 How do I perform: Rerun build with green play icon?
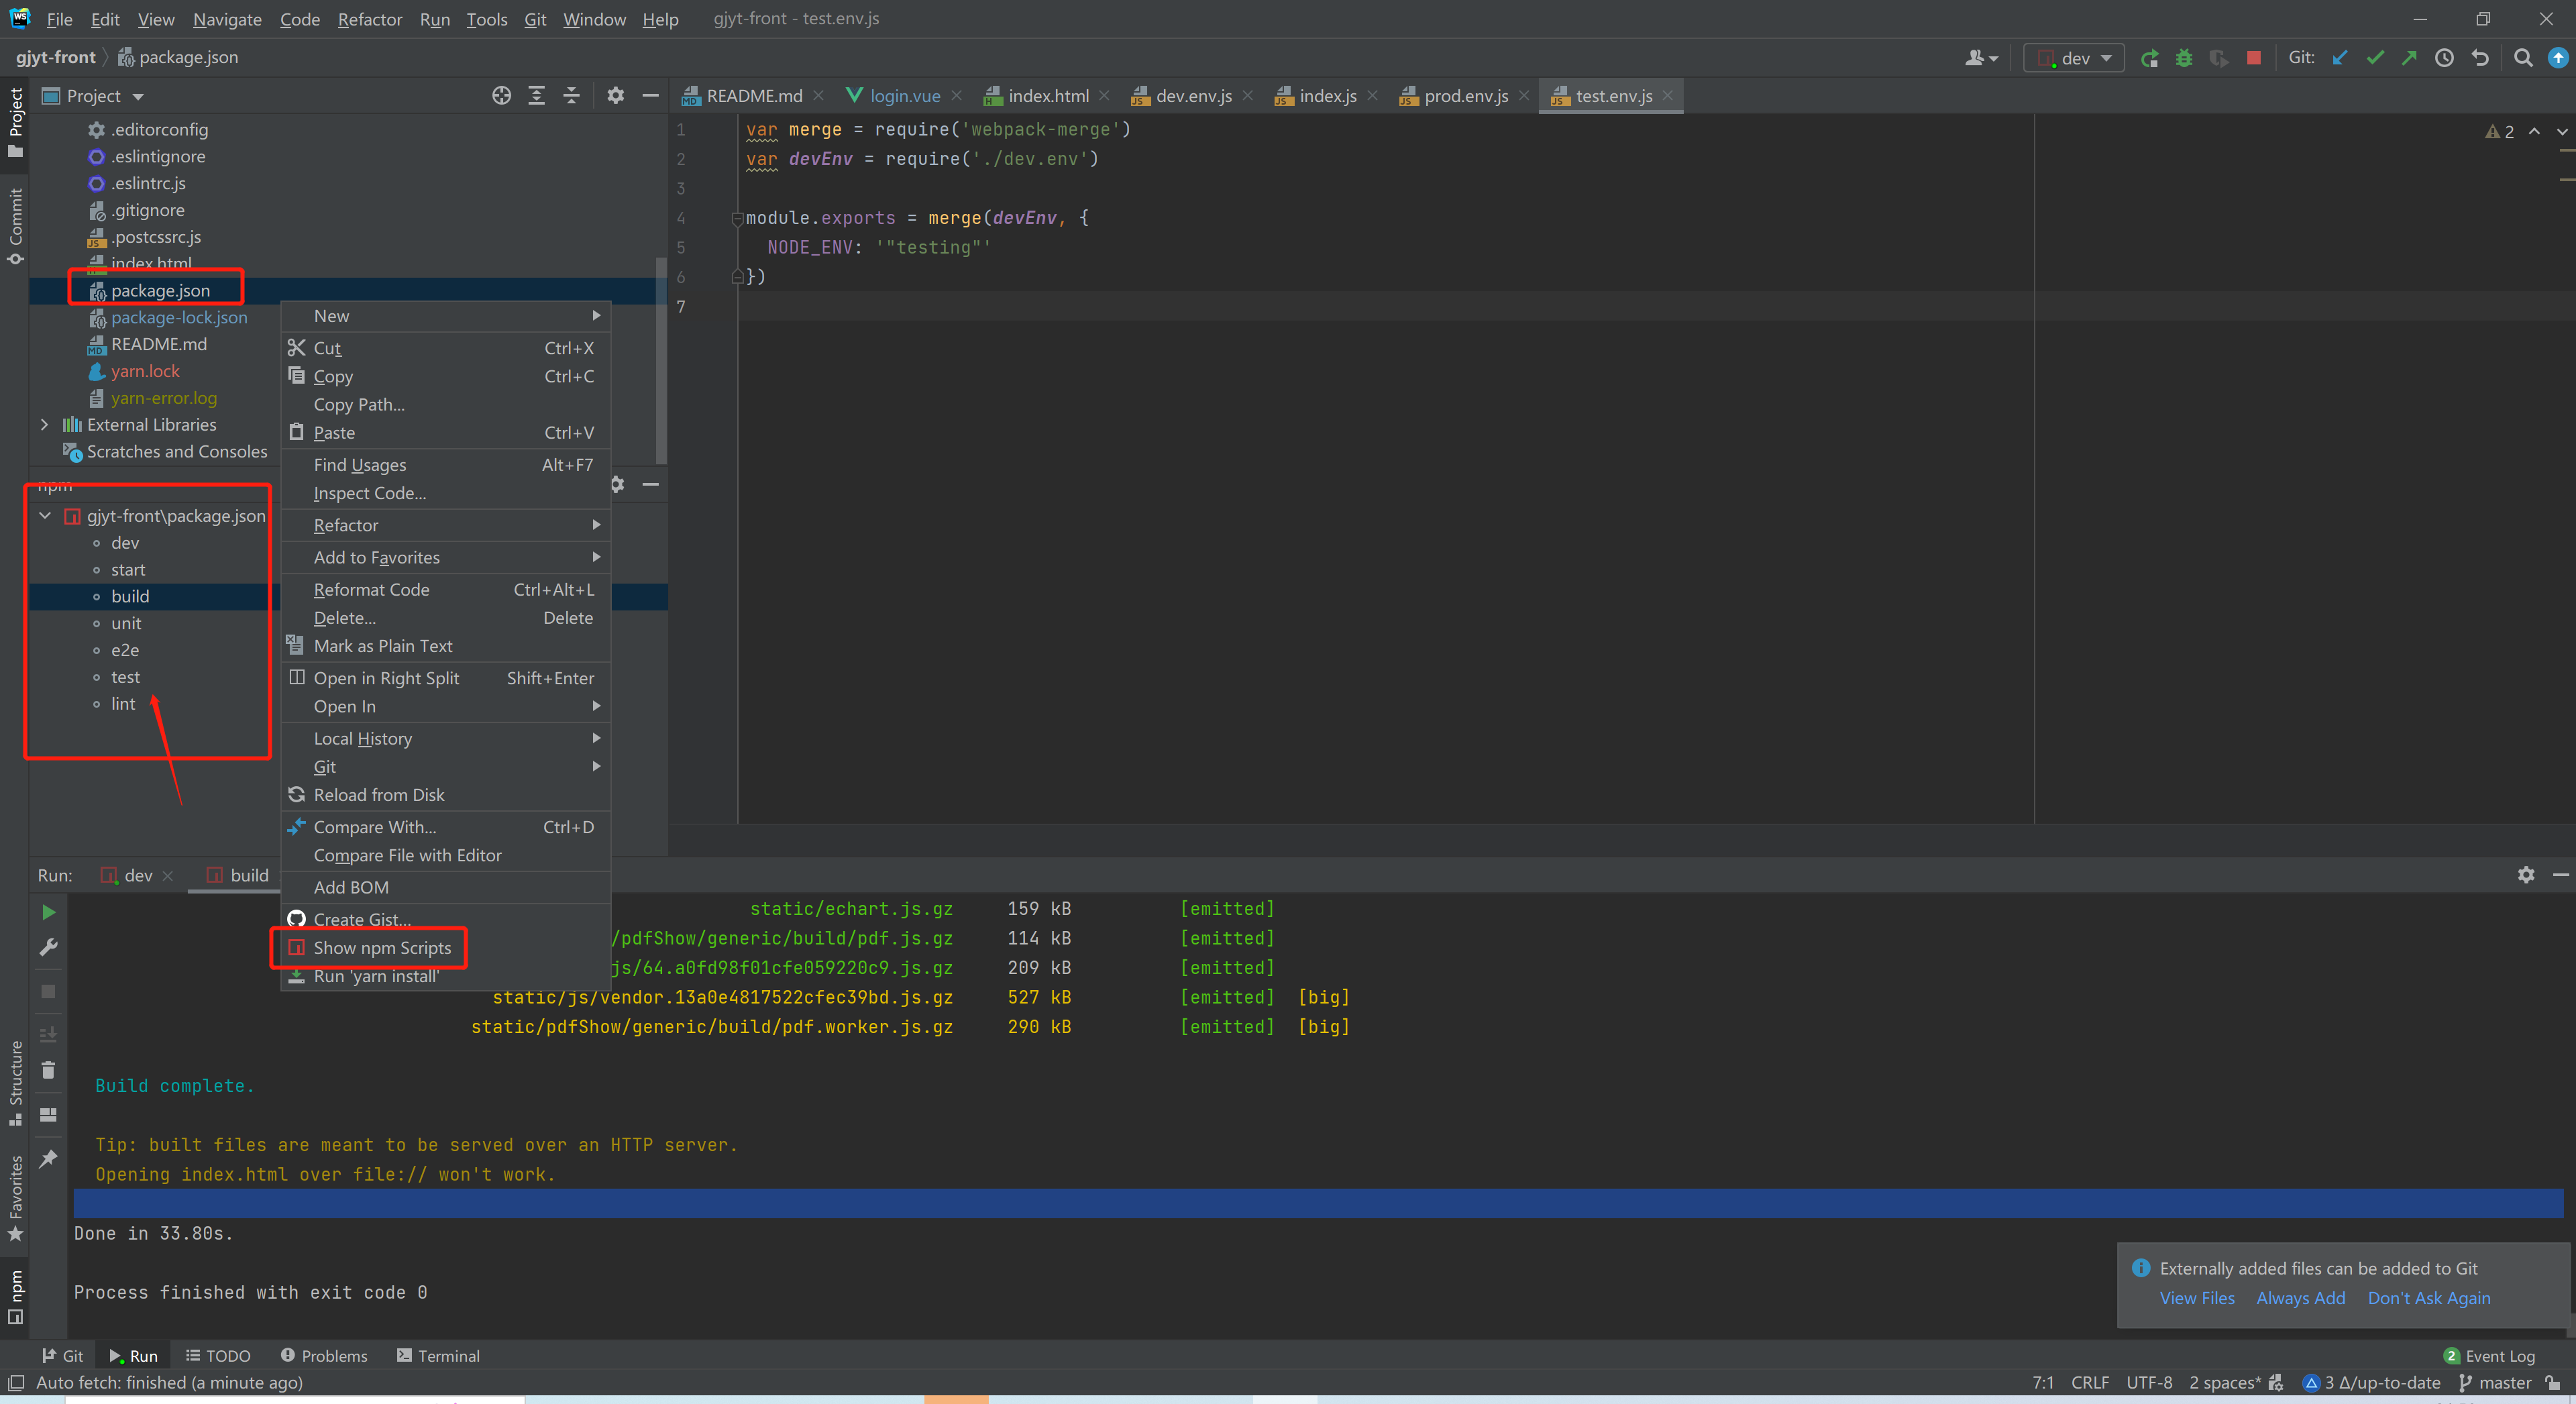pyautogui.click(x=48, y=912)
